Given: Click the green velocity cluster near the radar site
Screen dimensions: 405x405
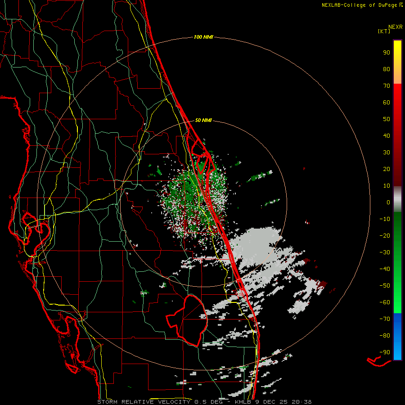Looking at the screenshot, I should (193, 199).
